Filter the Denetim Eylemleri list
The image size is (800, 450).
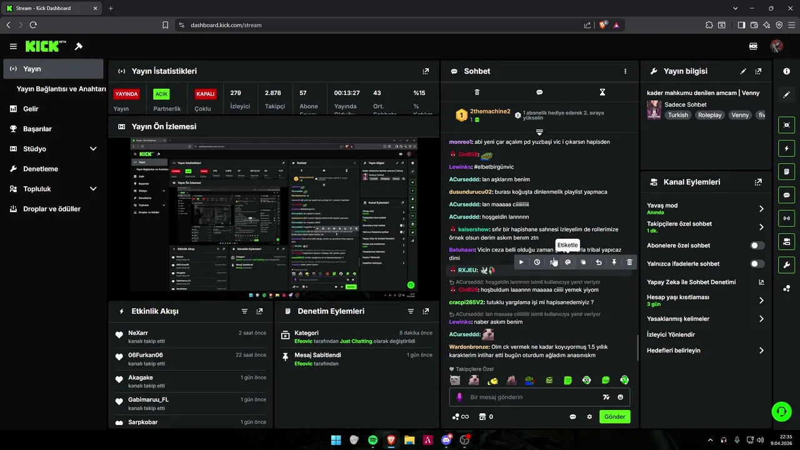(411, 311)
